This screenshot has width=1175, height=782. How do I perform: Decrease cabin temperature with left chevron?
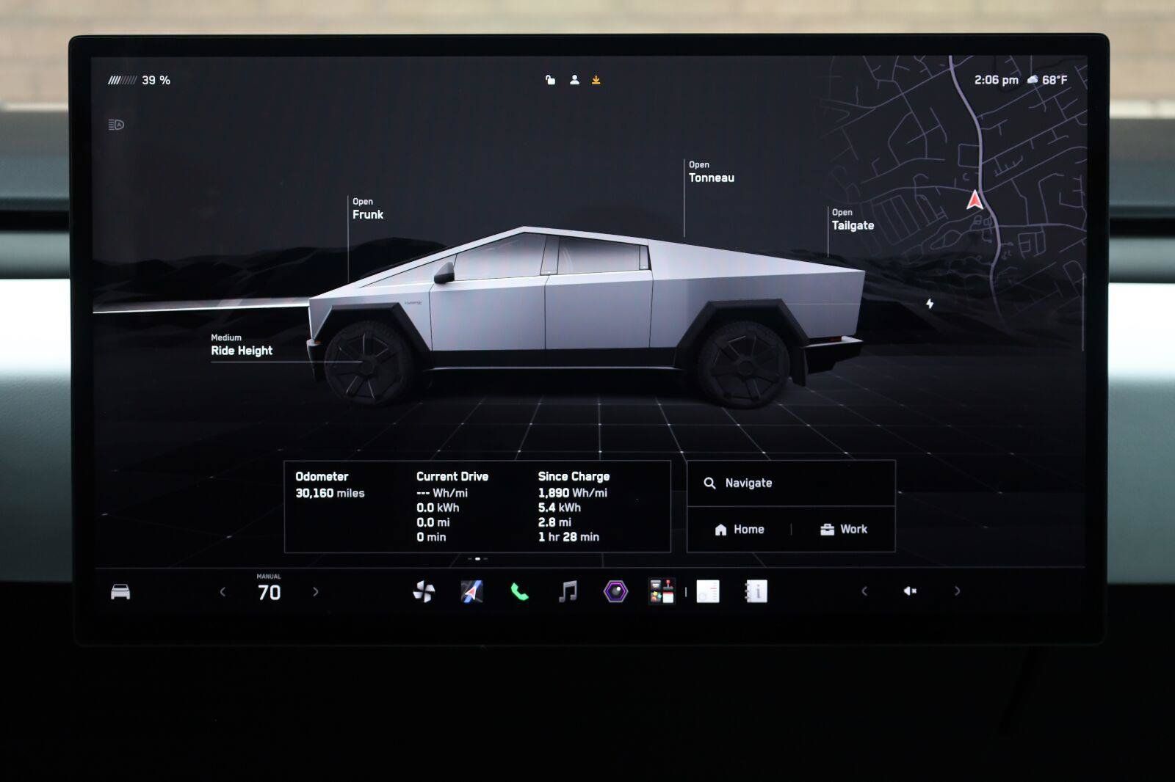223,591
